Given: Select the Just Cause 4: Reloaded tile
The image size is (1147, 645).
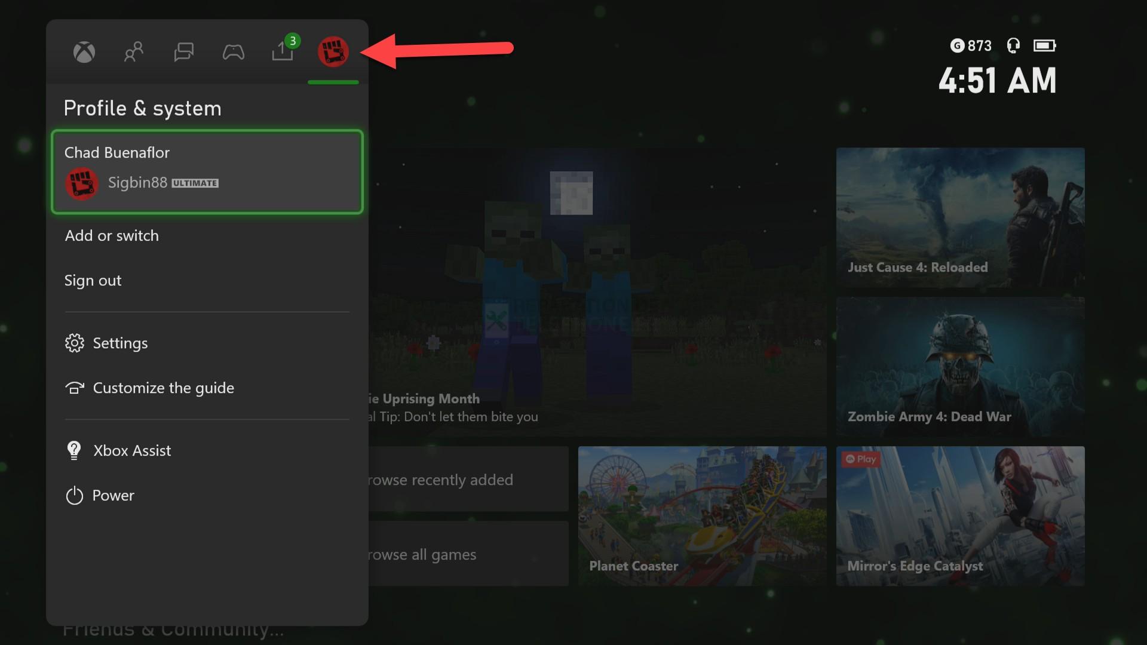Looking at the screenshot, I should click(961, 217).
